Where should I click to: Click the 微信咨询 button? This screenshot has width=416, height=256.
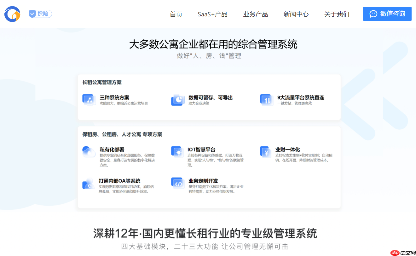tap(387, 14)
